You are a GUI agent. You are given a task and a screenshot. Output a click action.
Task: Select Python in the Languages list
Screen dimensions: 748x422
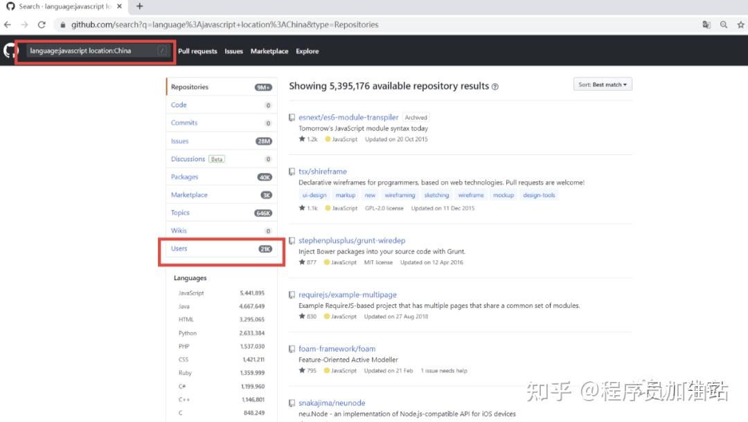click(x=187, y=333)
